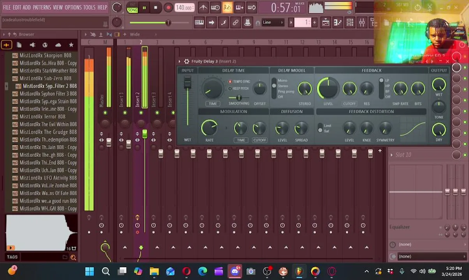
Task: Click the step edit arrow icon
Action: coord(211,23)
